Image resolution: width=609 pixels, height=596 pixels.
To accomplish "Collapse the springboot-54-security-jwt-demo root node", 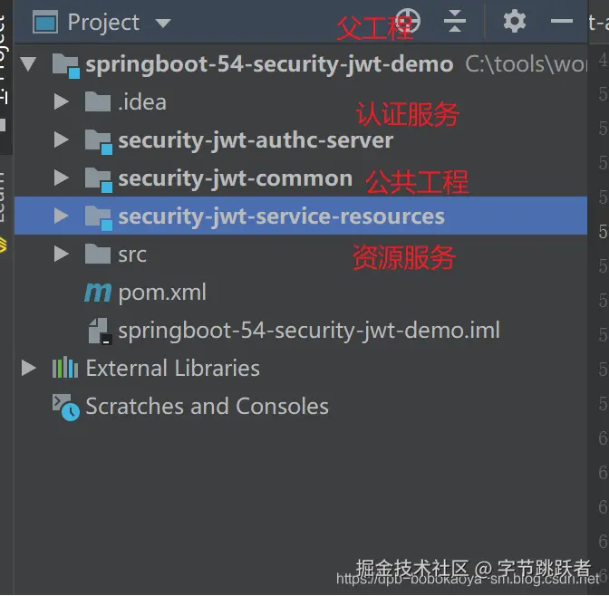I will click(x=29, y=64).
